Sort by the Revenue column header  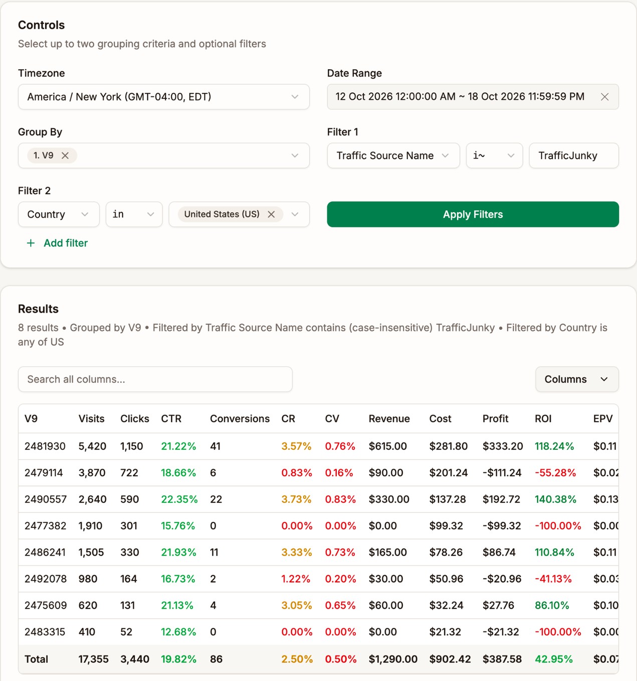click(x=389, y=419)
